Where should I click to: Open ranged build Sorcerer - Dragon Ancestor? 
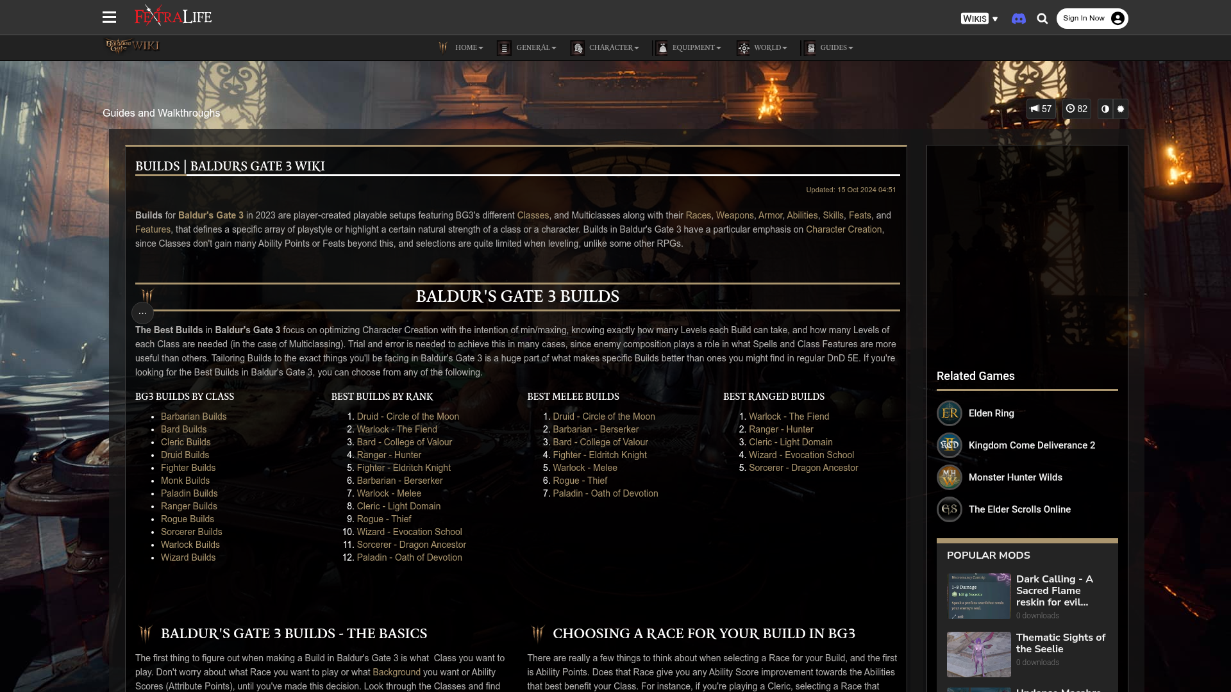[803, 468]
